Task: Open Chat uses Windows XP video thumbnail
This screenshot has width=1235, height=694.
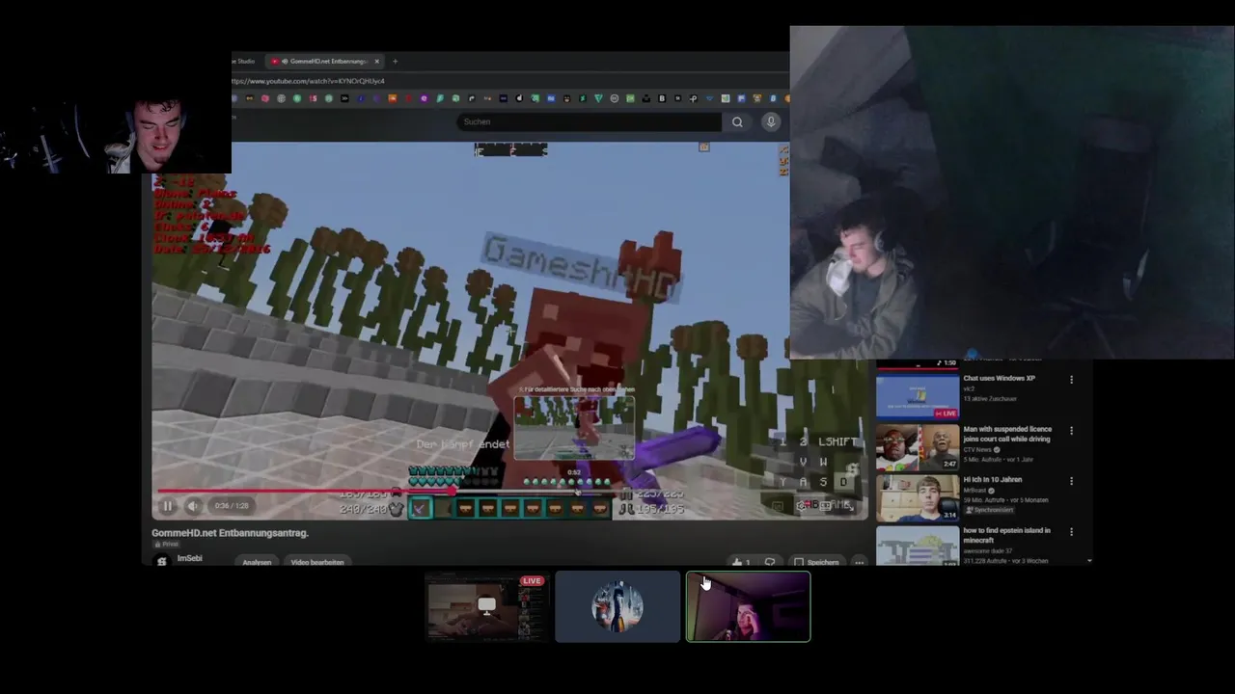Action: pyautogui.click(x=918, y=396)
